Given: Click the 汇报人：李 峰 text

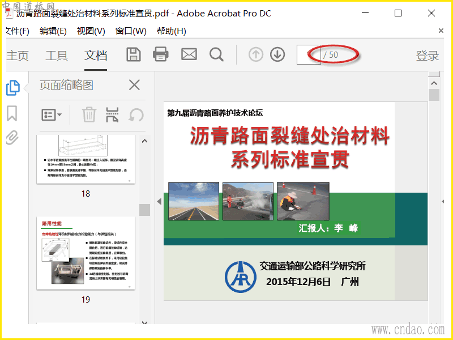Looking at the screenshot, I should (328, 228).
